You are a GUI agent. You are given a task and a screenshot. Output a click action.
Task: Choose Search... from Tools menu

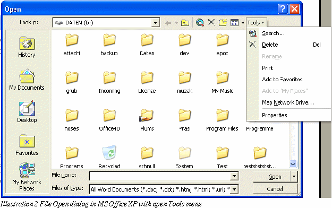tap(289, 33)
